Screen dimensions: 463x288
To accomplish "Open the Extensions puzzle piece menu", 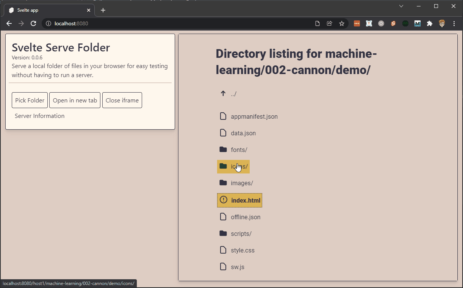I will pos(429,23).
